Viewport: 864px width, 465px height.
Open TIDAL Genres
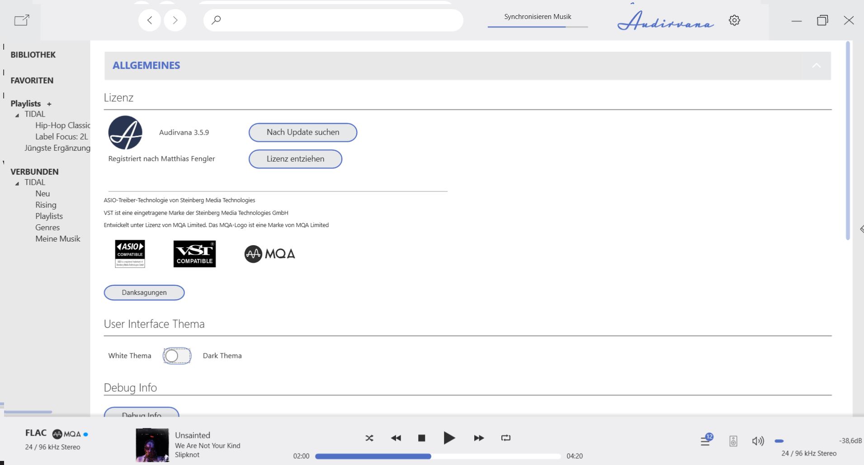[x=47, y=228]
